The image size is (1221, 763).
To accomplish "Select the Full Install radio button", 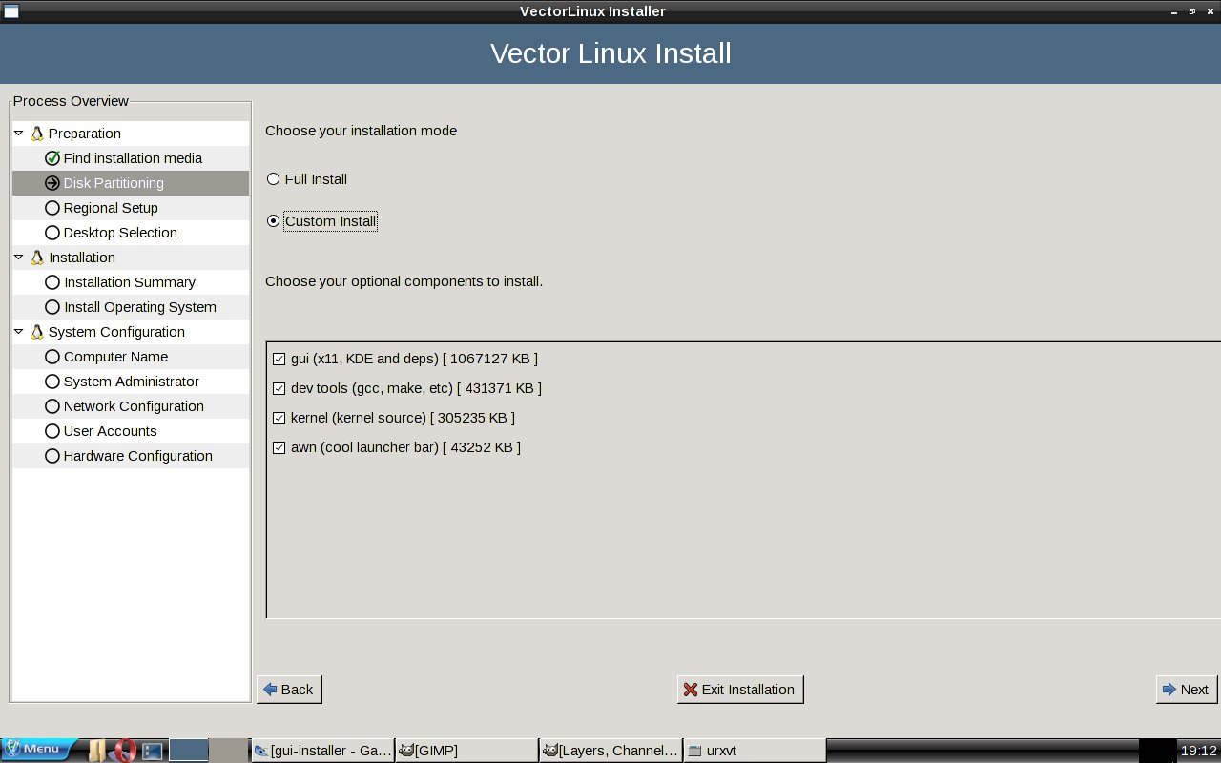I will [x=274, y=179].
